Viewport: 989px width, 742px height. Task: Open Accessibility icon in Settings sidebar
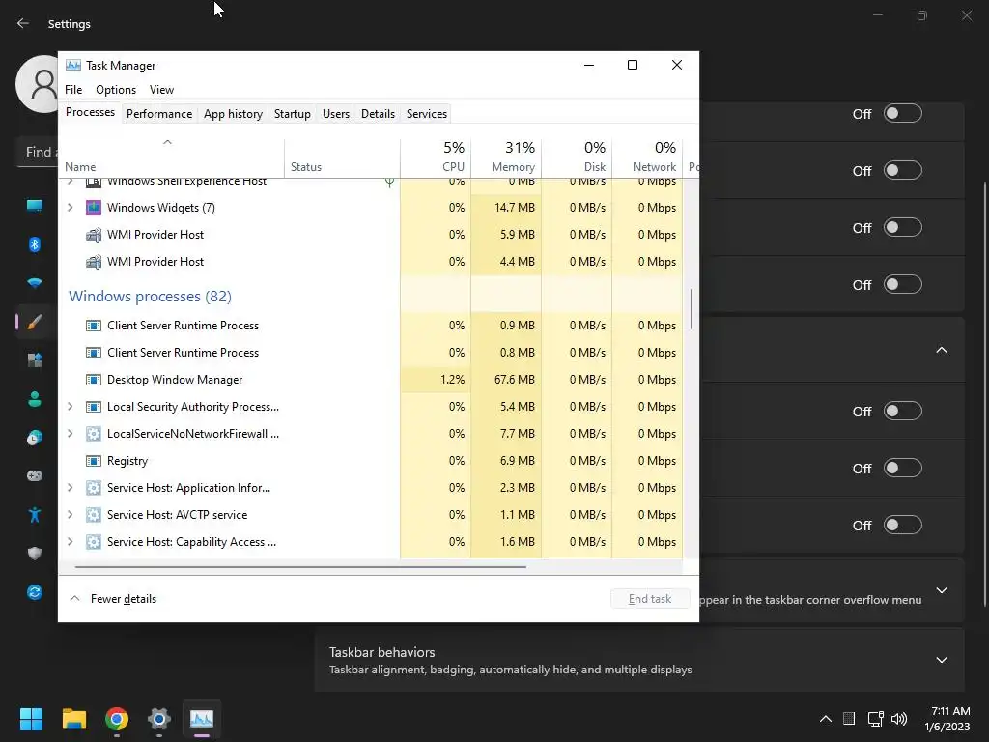coord(35,515)
